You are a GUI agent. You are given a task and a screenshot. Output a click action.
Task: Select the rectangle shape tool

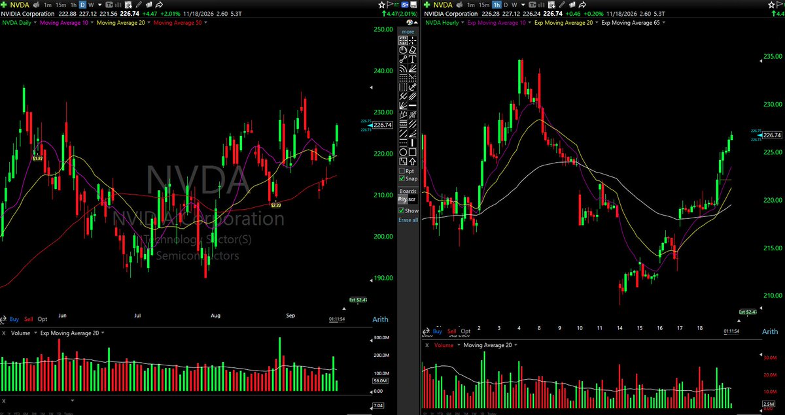pos(413,152)
